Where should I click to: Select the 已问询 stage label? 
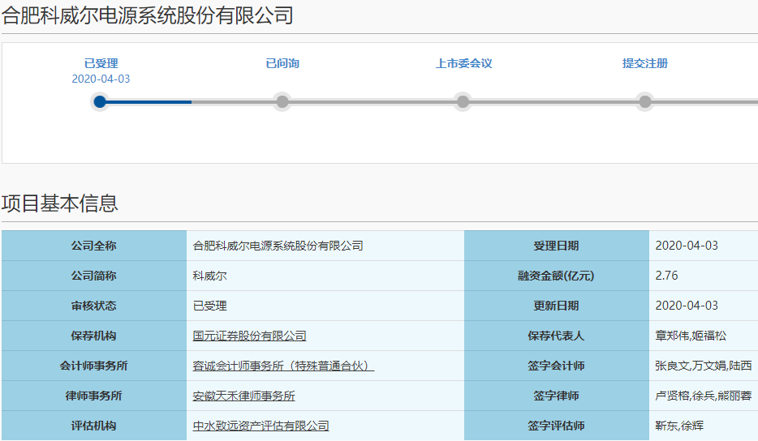[x=282, y=63]
